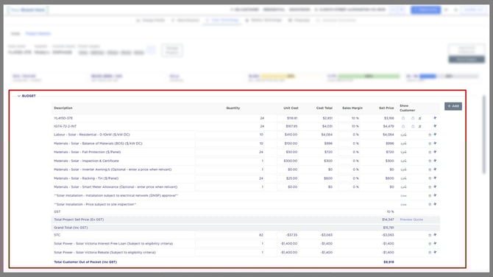Click the arrow icon on the Balance of Materials row
This screenshot has width=493, height=277.
pos(435,143)
